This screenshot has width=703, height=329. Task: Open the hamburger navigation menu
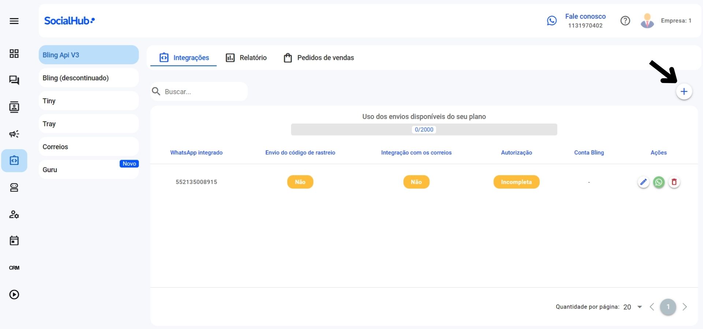pos(14,21)
